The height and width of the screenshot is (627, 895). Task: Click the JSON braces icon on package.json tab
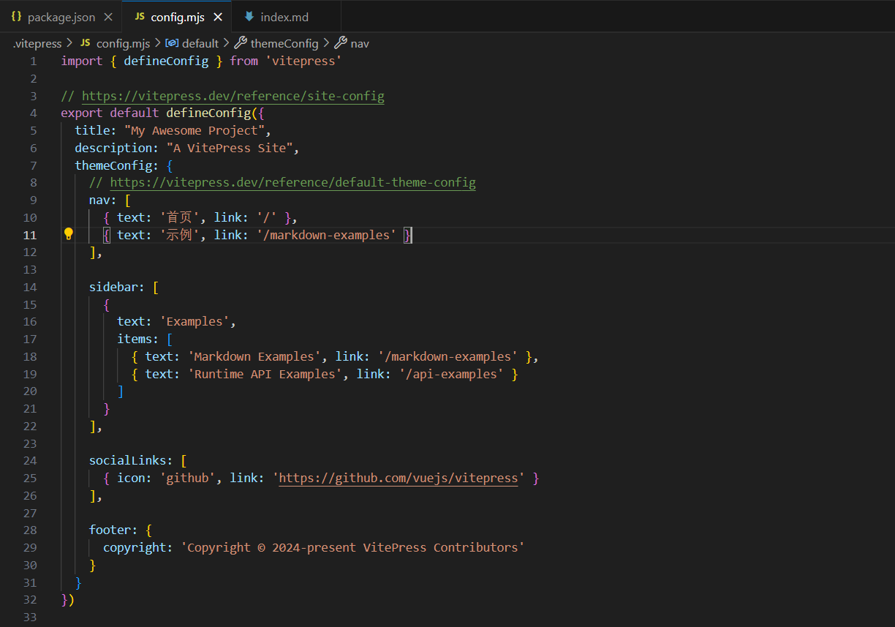(16, 16)
